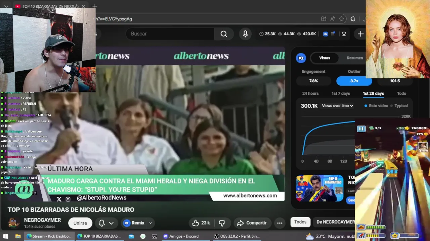Screen dimensions: 430x241
Task: Switch to Vistas tab in vidIQ panel
Action: (325, 58)
